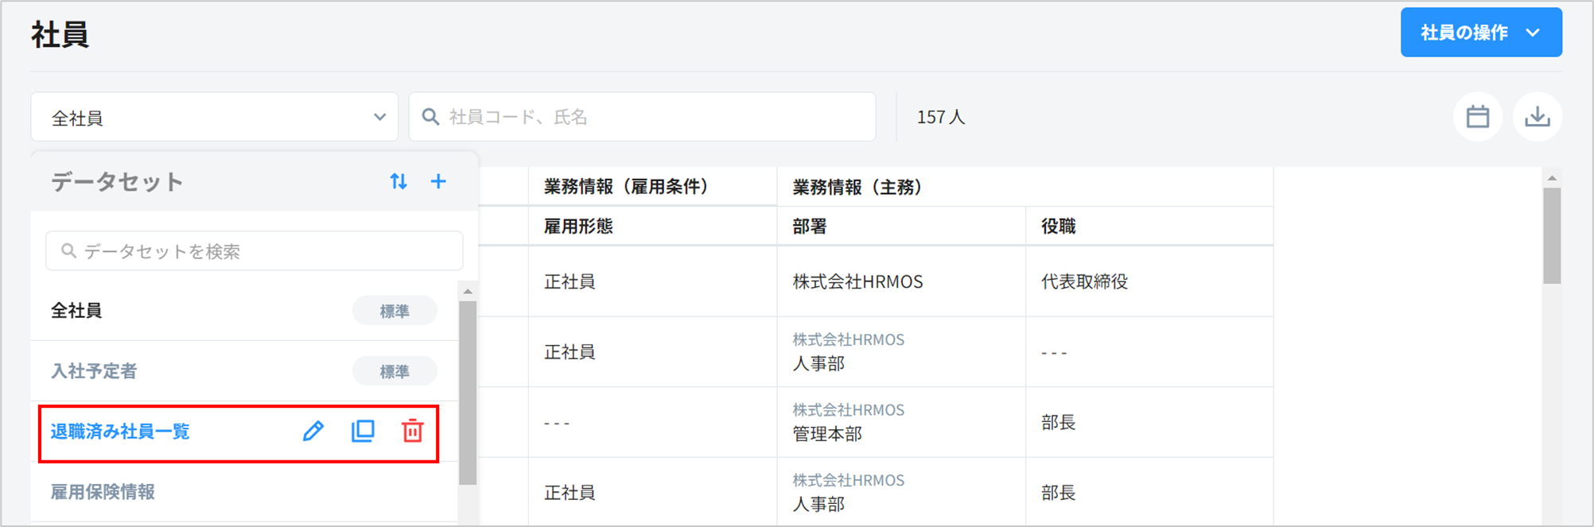Expand the 全社員 dataset selector
The width and height of the screenshot is (1594, 527).
214,118
